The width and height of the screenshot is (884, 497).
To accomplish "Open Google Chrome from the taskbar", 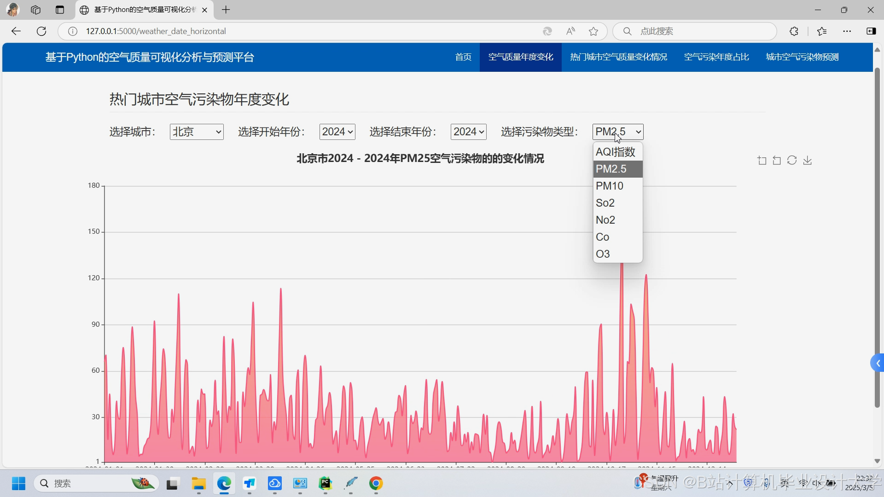I will click(376, 484).
